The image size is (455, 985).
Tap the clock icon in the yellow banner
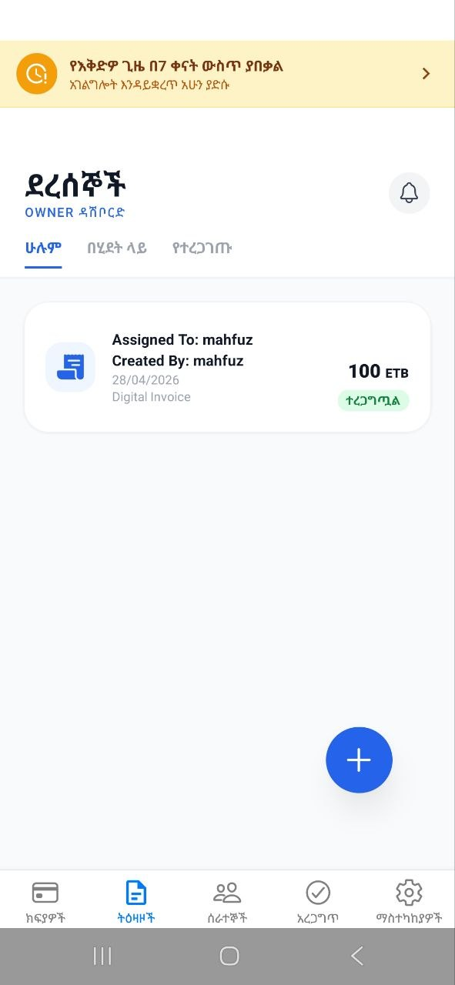click(x=35, y=73)
